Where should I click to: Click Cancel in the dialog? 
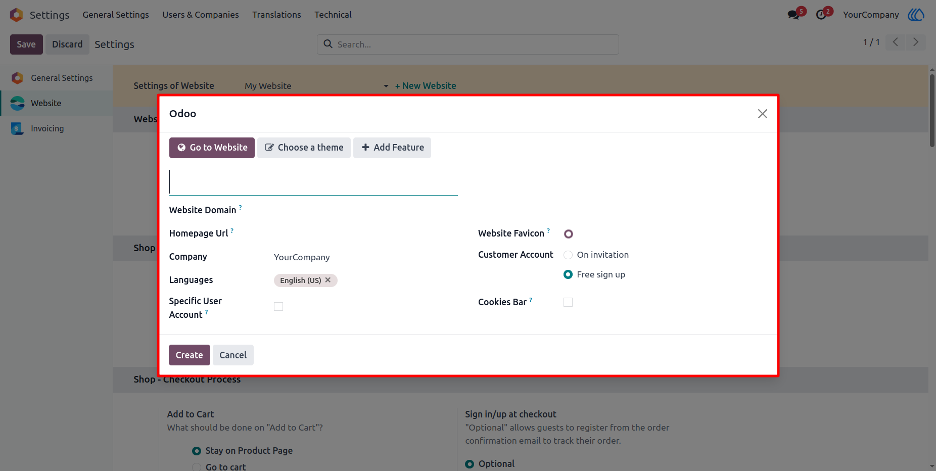click(x=233, y=355)
